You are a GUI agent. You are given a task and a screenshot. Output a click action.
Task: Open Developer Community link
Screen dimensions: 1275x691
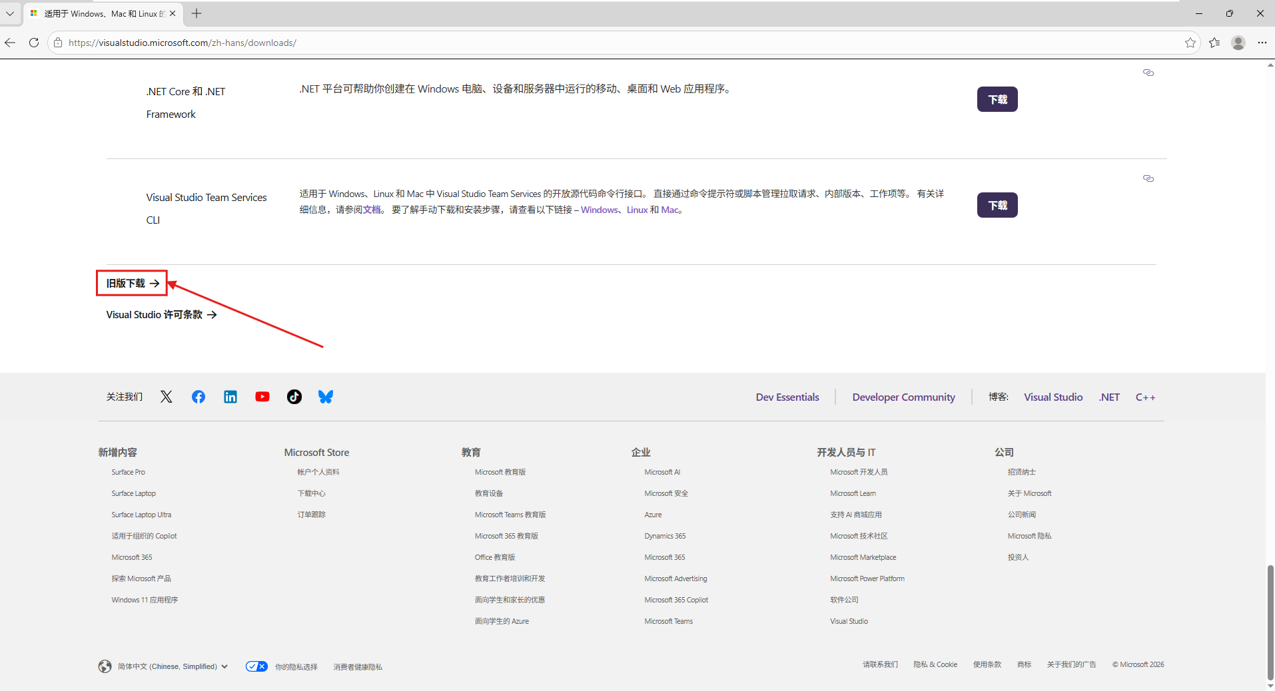903,397
